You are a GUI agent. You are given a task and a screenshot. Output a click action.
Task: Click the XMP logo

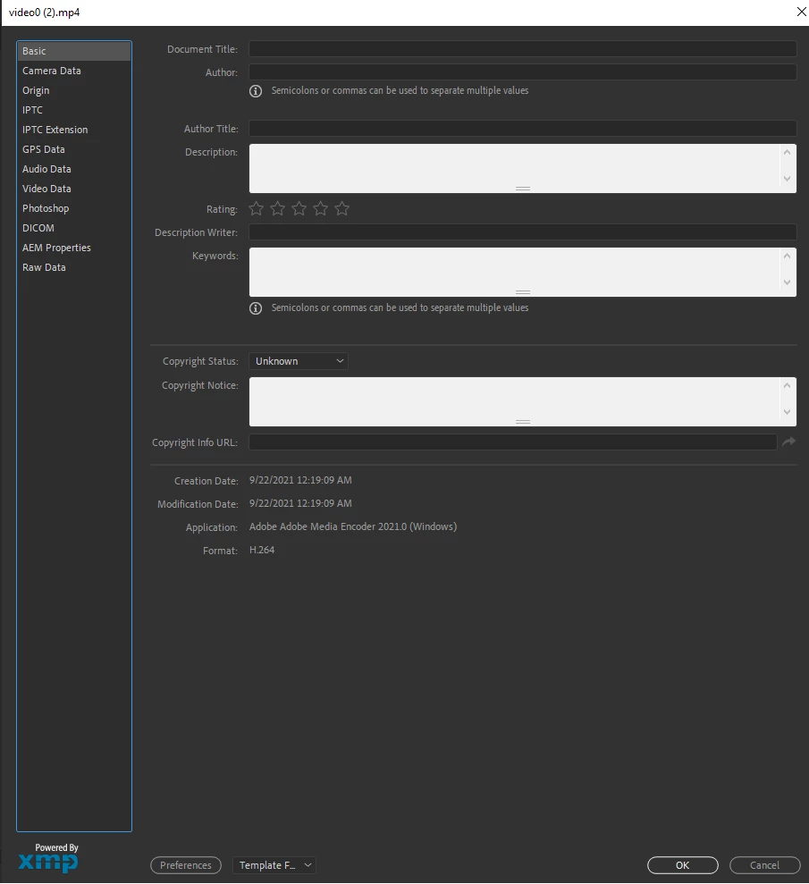coord(48,863)
